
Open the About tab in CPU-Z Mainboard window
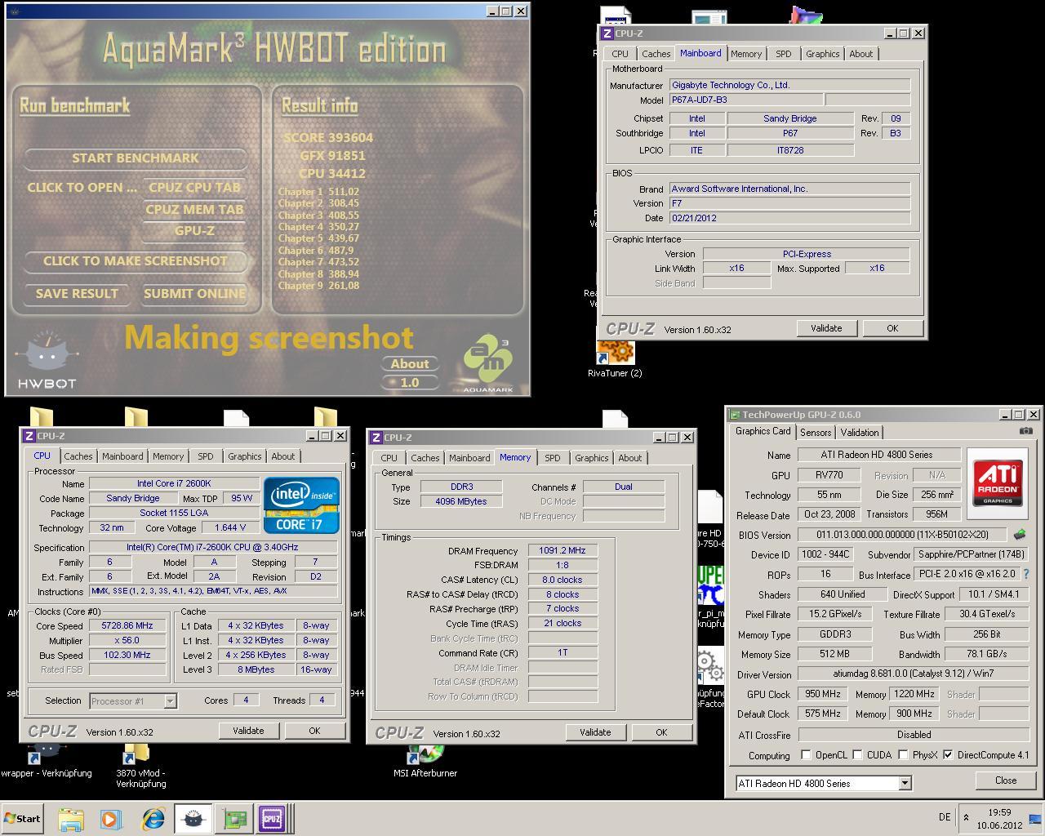point(861,54)
